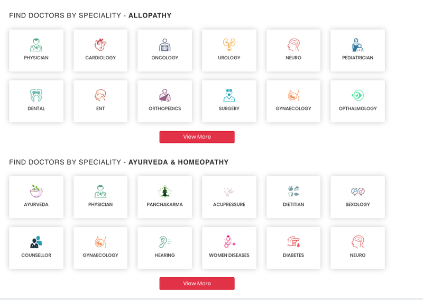The height and width of the screenshot is (300, 423).
Task: Expand Allopathy specialities with View More
Action: pos(197,137)
